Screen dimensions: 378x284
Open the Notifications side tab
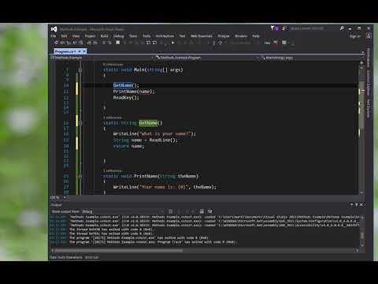369,58
